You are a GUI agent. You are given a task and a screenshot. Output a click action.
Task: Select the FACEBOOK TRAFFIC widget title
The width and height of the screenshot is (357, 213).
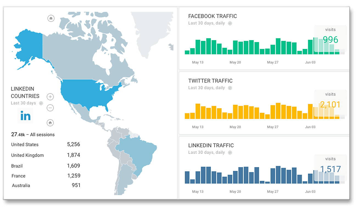tap(212, 16)
